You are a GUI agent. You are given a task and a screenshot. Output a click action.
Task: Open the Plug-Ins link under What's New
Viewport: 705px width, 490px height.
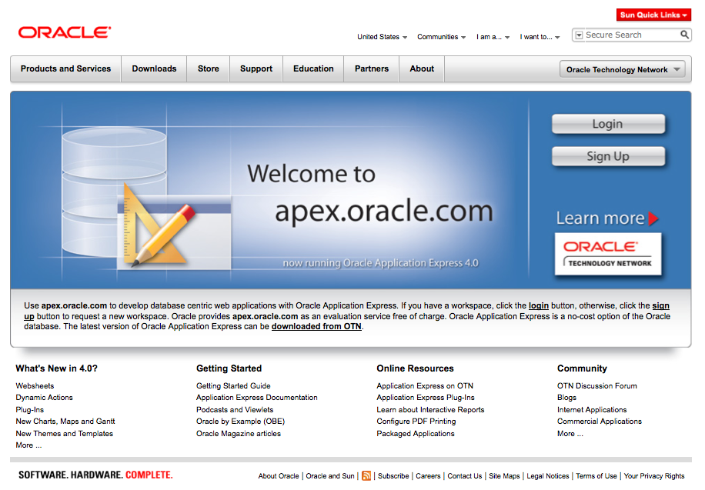coord(30,409)
